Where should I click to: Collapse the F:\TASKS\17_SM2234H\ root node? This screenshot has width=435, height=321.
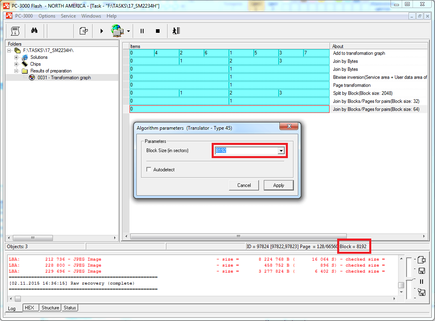click(x=9, y=50)
